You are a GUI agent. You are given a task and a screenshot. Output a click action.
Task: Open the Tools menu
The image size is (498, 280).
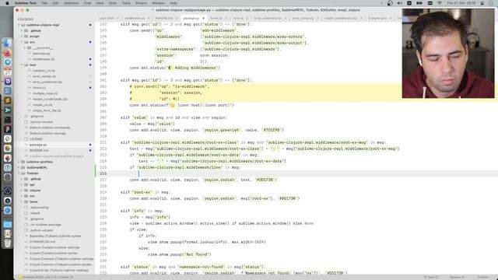pos(126,3)
